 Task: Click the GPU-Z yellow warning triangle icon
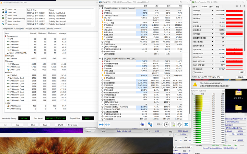tap(195, 85)
